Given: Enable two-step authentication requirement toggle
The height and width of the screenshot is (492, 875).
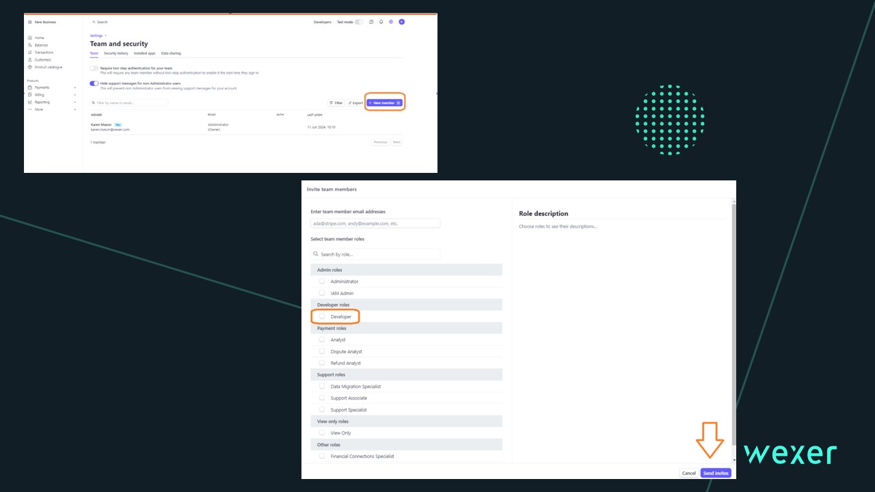Looking at the screenshot, I should (x=94, y=68).
